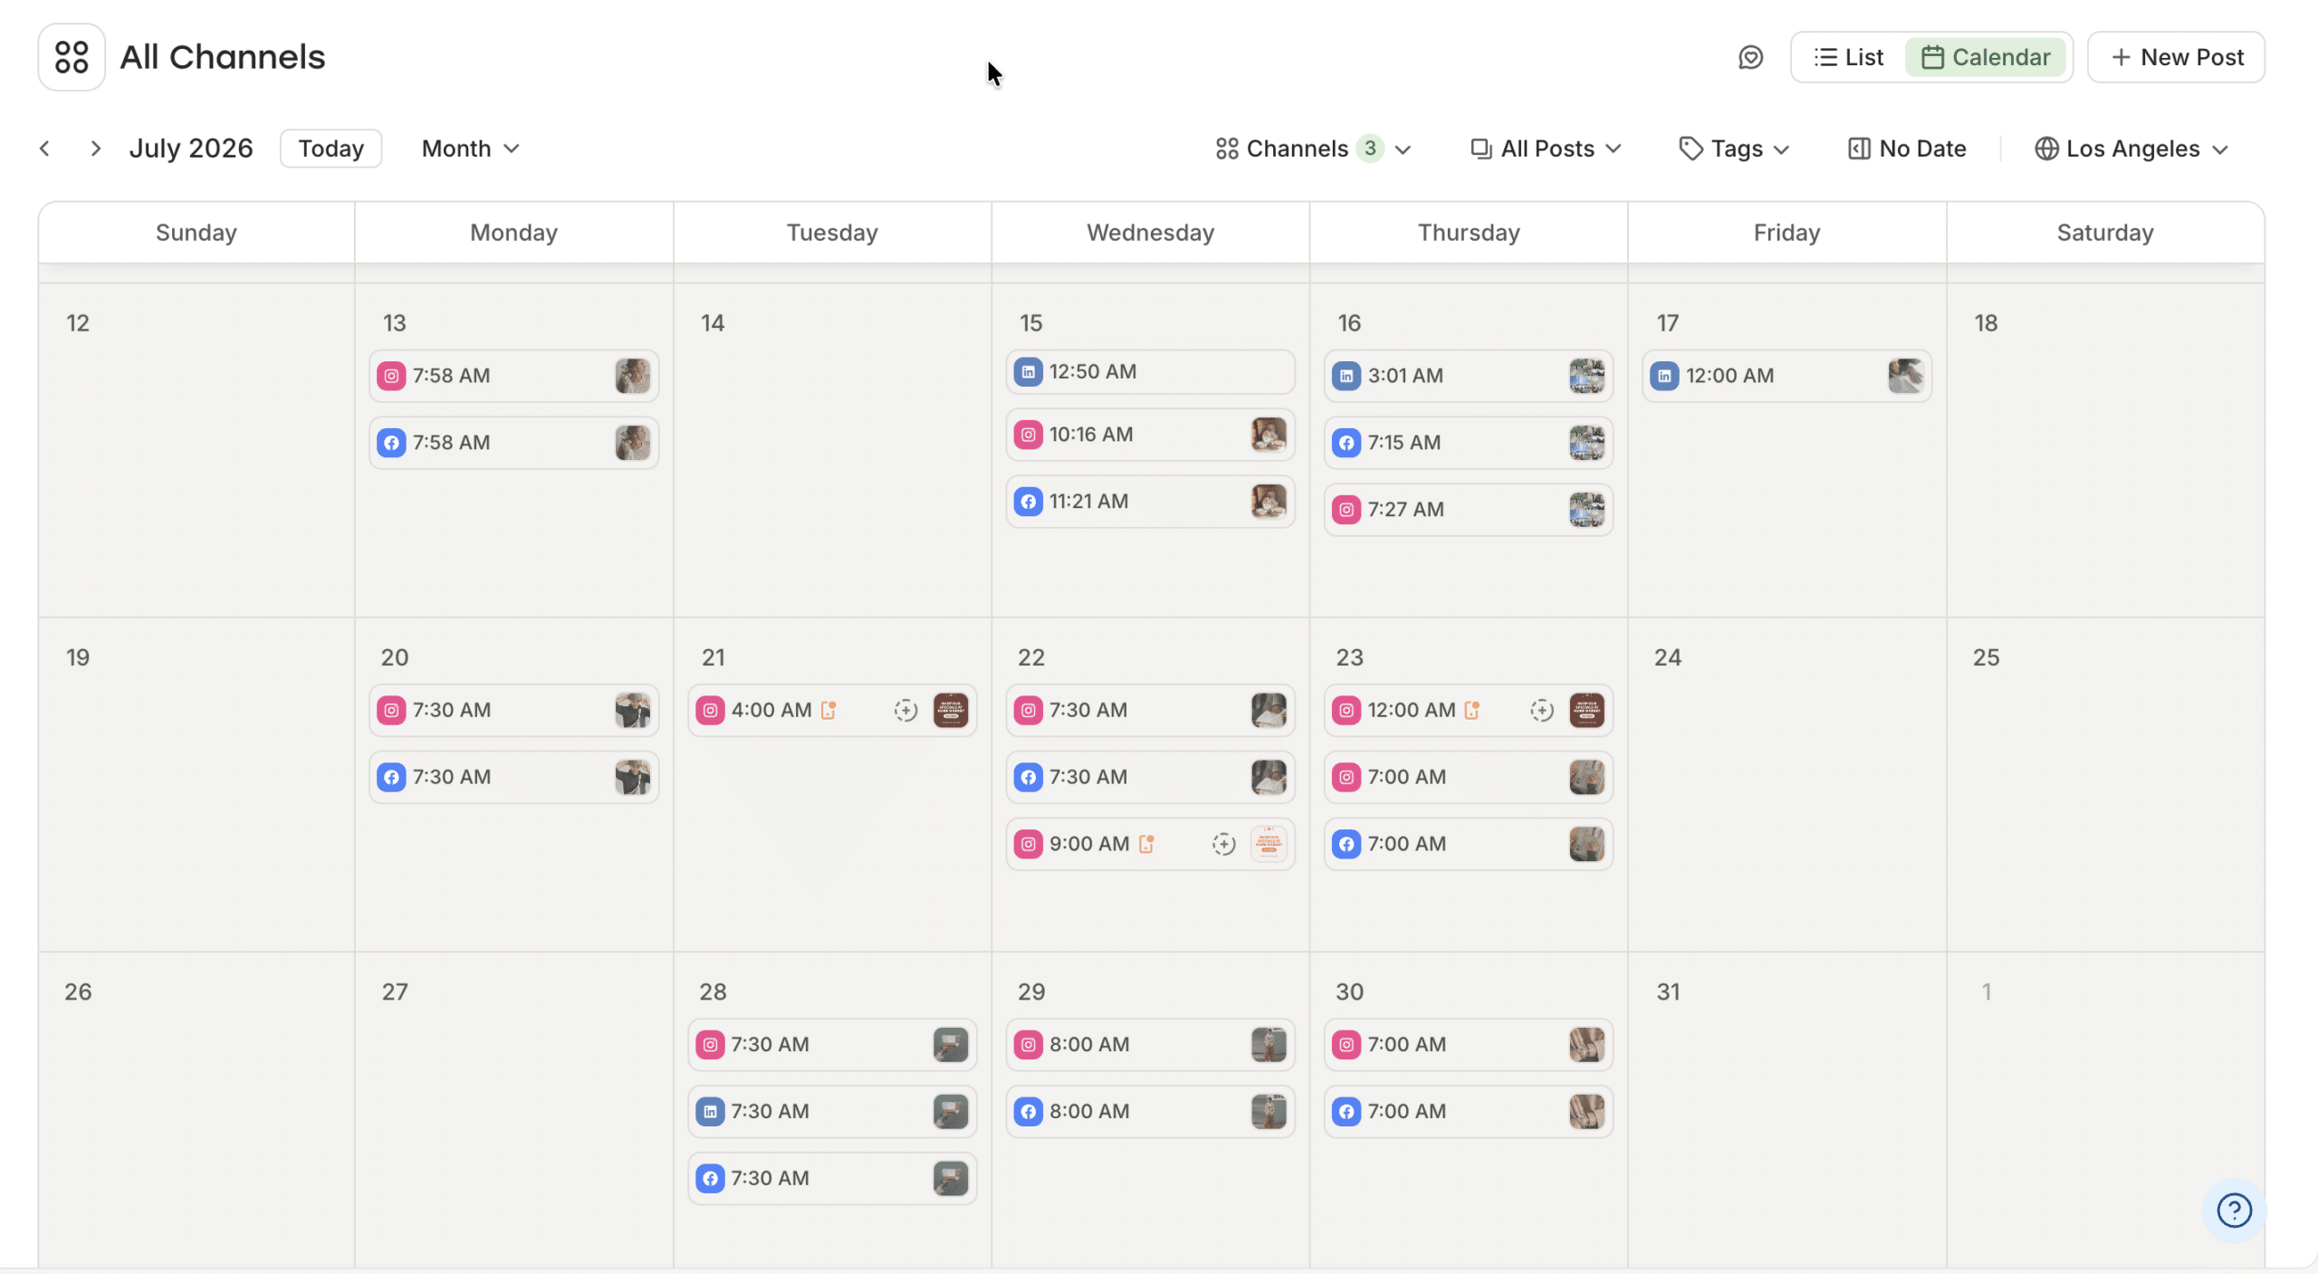This screenshot has height=1274, width=2318.
Task: Open the blue help question mark icon
Action: click(x=2234, y=1210)
